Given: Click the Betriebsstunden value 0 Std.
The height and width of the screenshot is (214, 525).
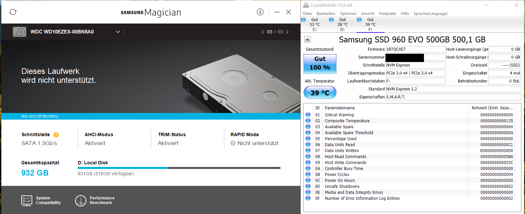Looking at the screenshot, I should (x=504, y=81).
